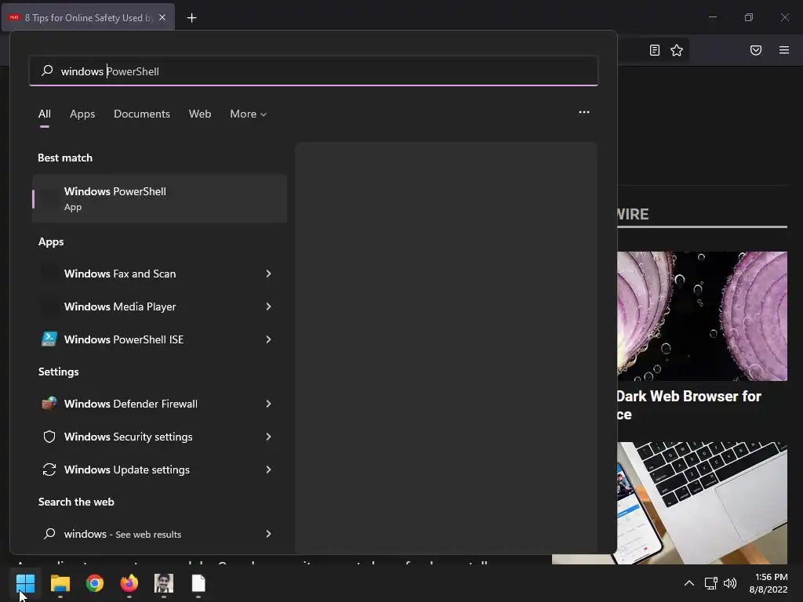
Task: Open Firefox from the taskbar
Action: point(129,583)
